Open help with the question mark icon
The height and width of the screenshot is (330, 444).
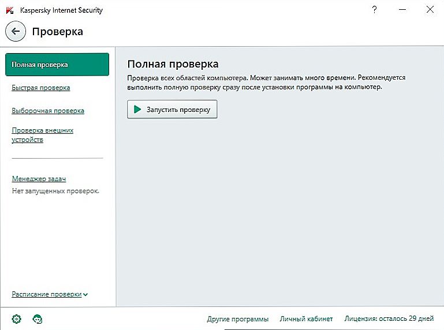374,10
